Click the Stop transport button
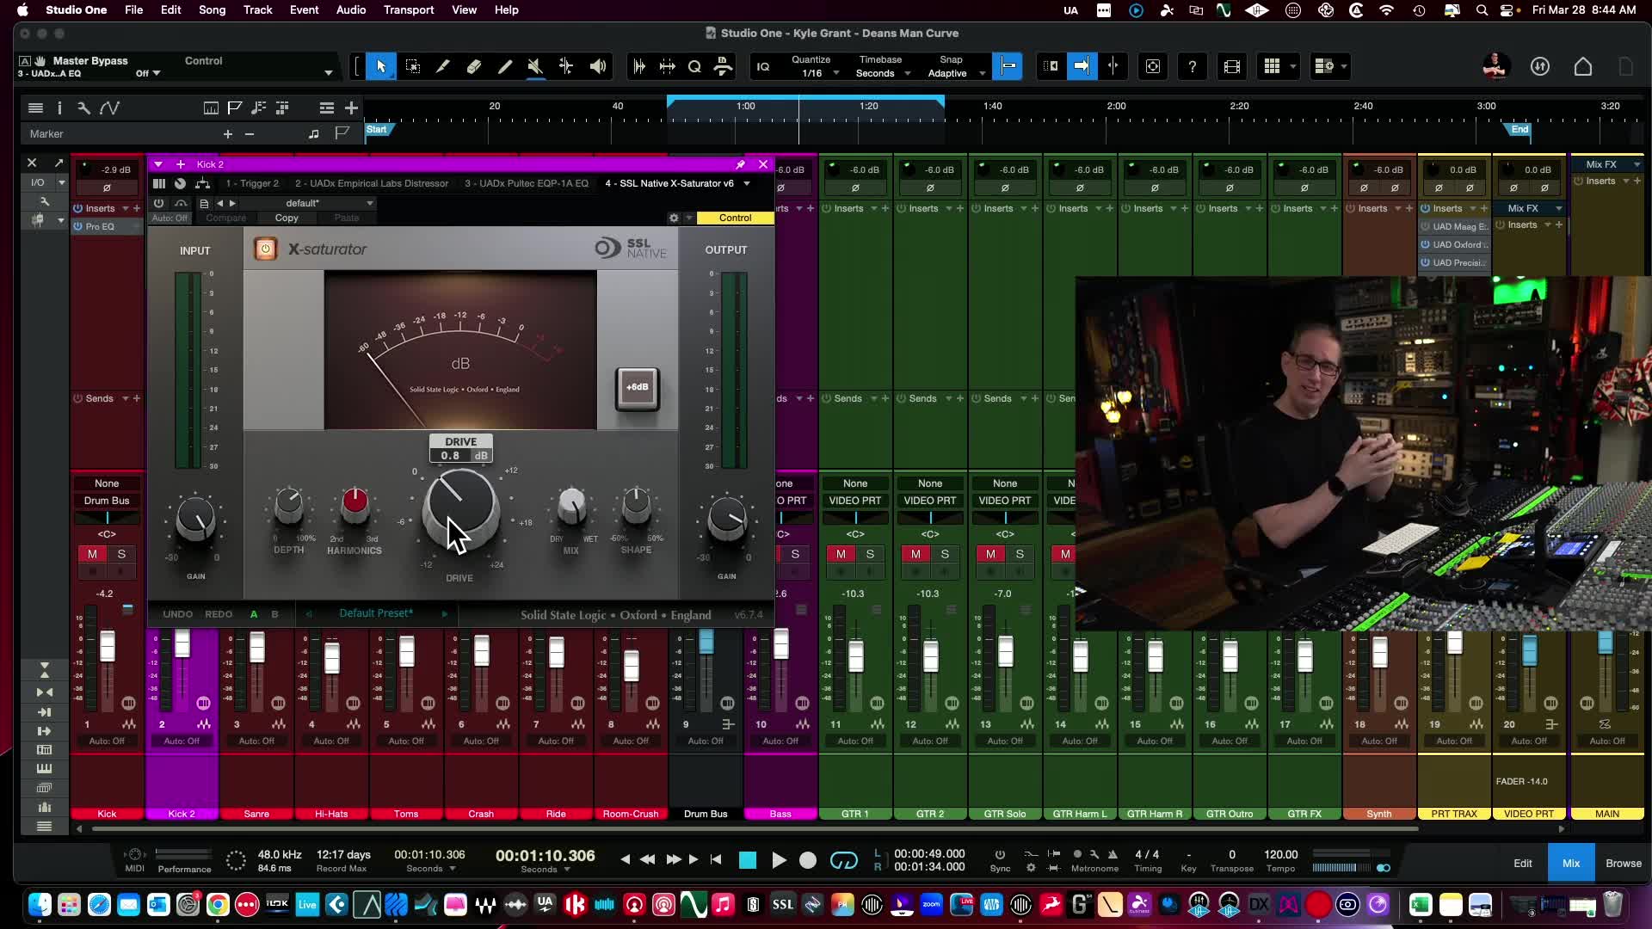Image resolution: width=1652 pixels, height=929 pixels. tap(748, 860)
